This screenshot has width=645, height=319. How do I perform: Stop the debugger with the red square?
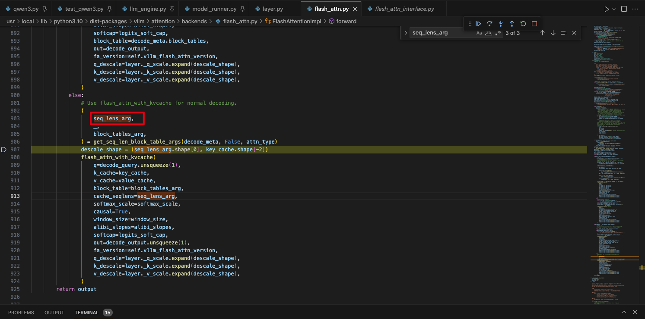pyautogui.click(x=534, y=24)
